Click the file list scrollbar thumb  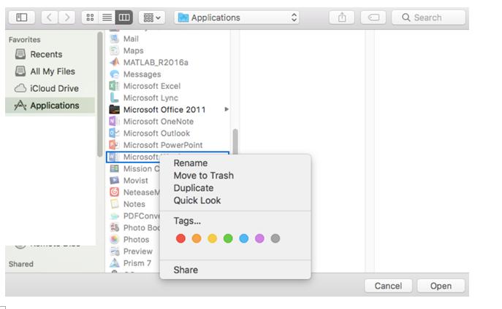pos(235,141)
